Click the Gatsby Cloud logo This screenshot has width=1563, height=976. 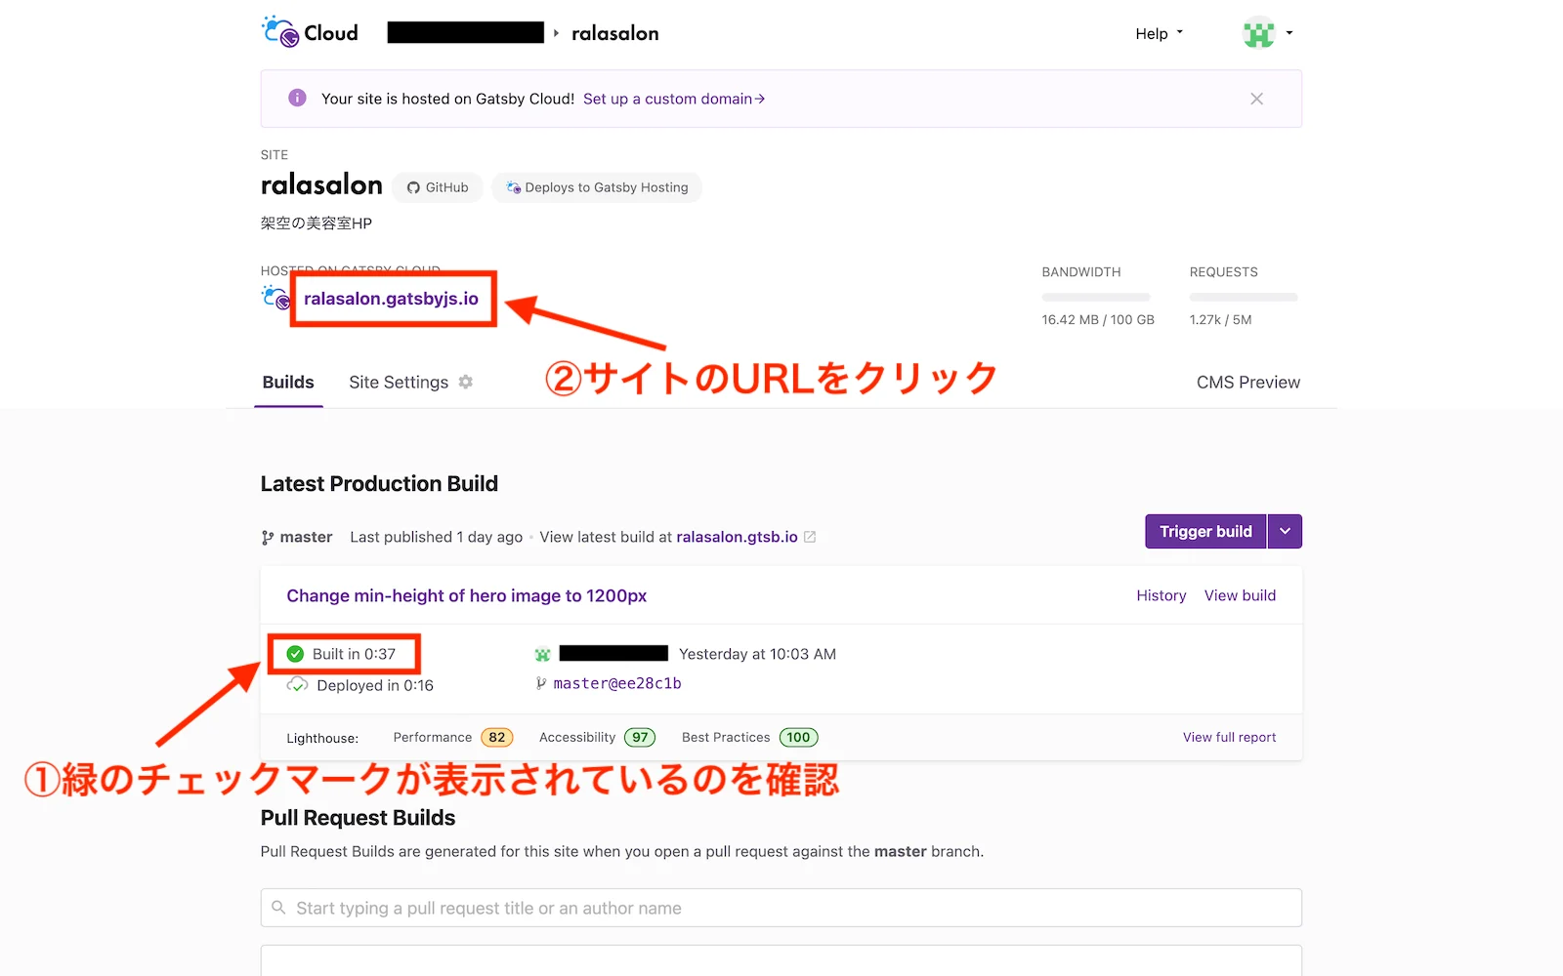(310, 32)
